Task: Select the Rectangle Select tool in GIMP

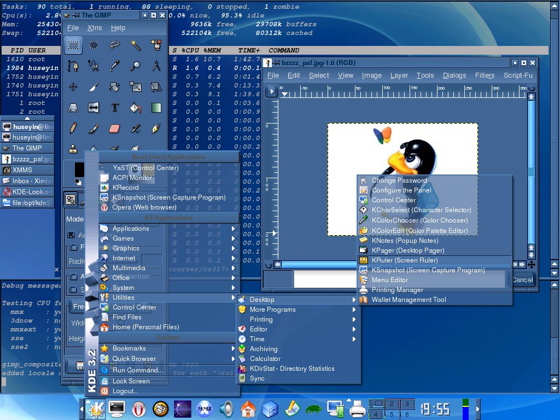Action: (73, 45)
